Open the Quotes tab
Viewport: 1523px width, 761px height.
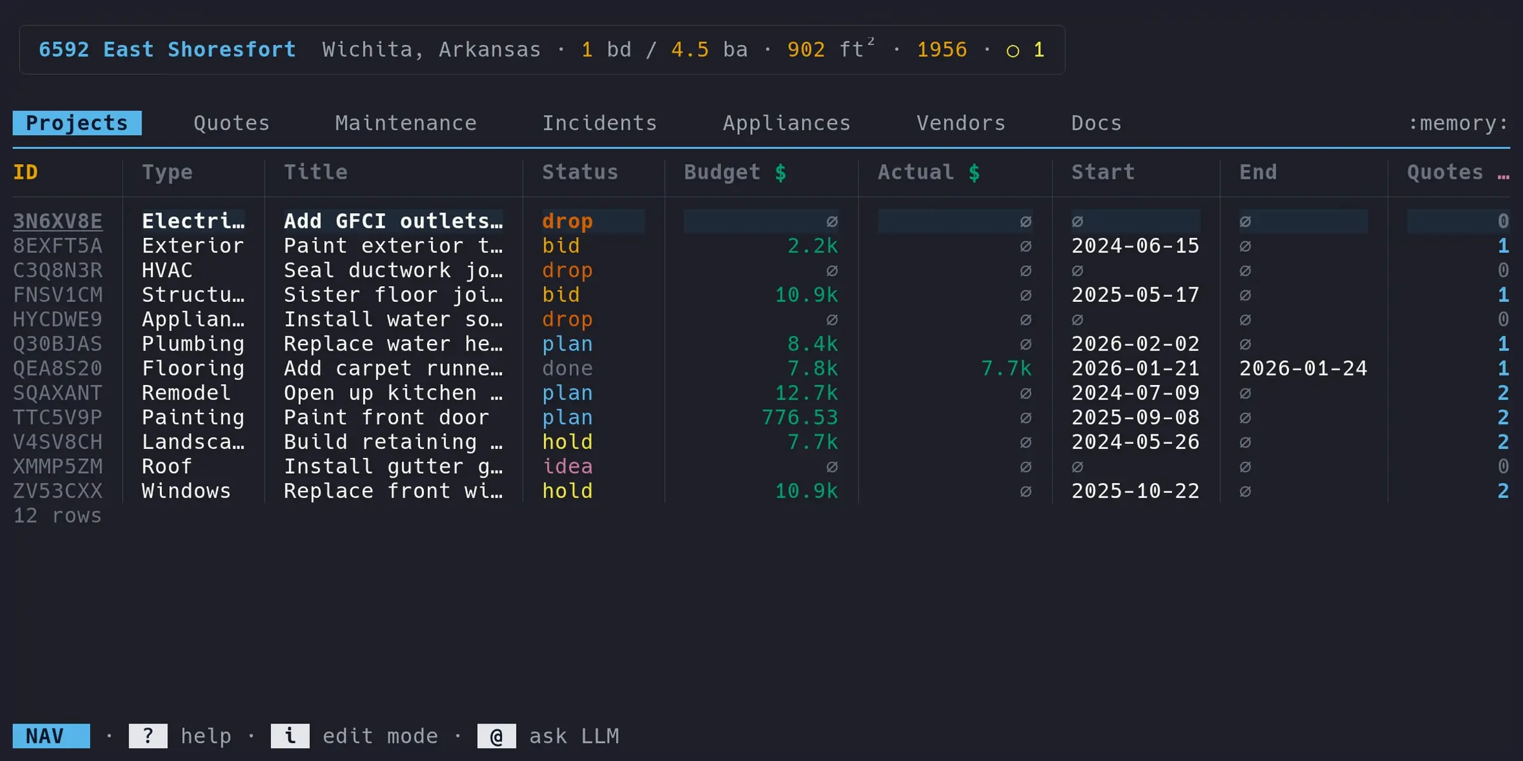(232, 123)
